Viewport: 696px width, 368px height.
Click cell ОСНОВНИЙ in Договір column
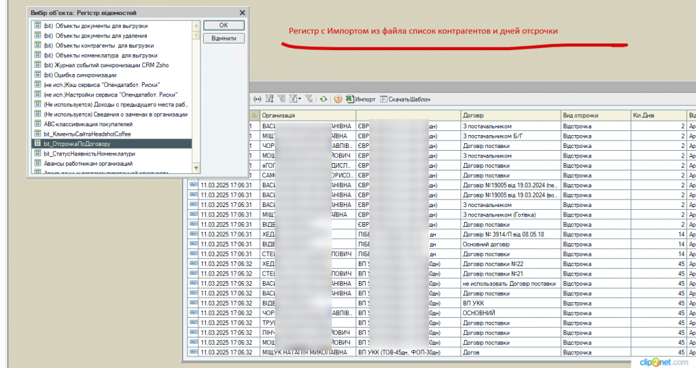coord(510,313)
